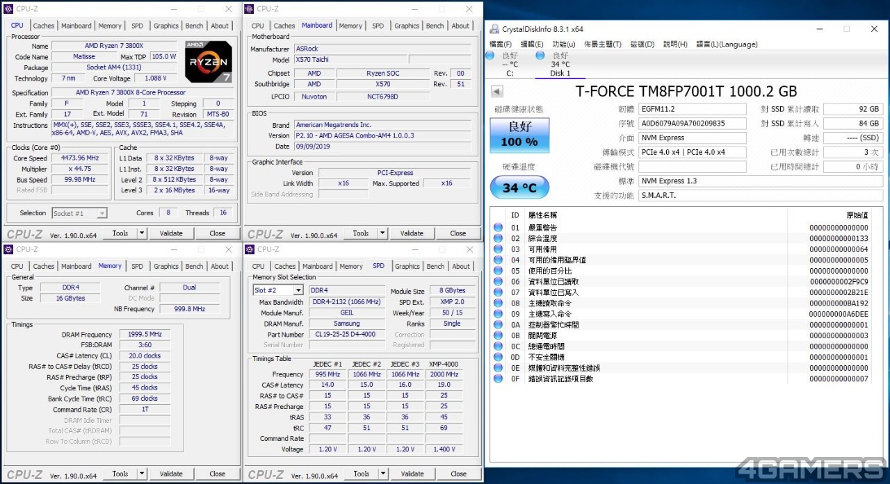Click the status circle for attribute 0A 控制器繁忙時間
The width and height of the screenshot is (890, 484).
coord(498,324)
